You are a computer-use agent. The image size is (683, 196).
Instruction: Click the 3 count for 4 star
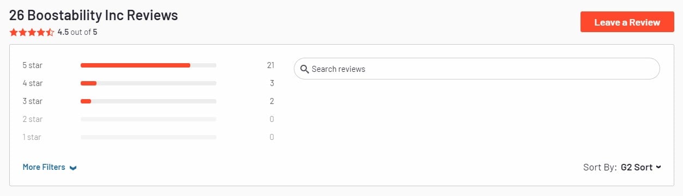(272, 83)
